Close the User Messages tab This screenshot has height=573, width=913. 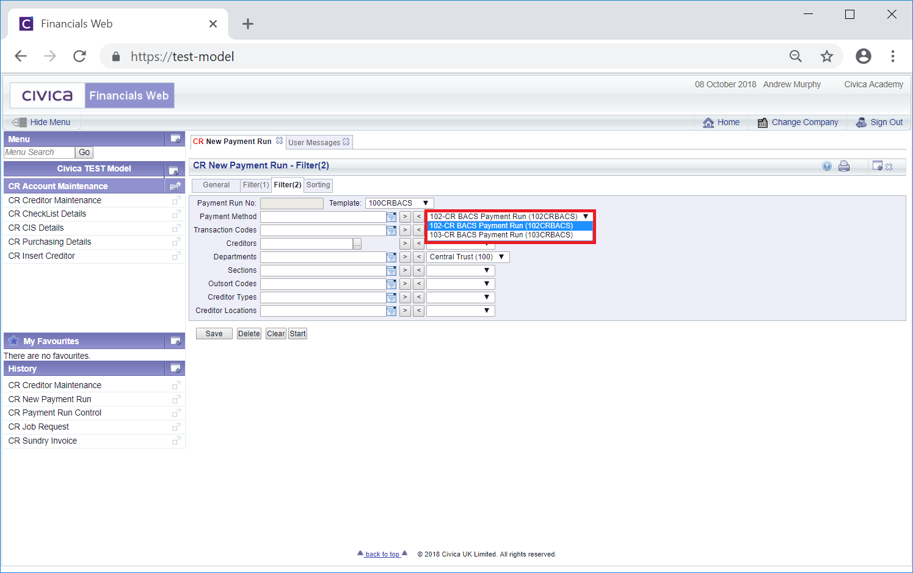pos(346,142)
